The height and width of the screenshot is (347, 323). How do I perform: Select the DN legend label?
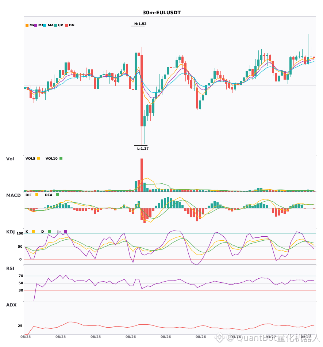click(x=72, y=25)
